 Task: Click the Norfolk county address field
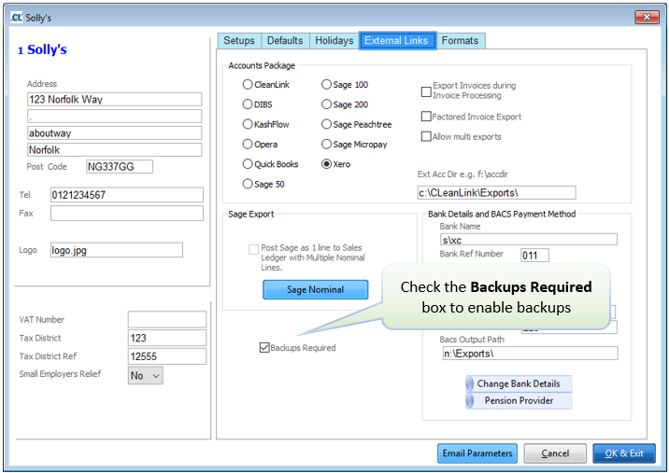coord(114,149)
